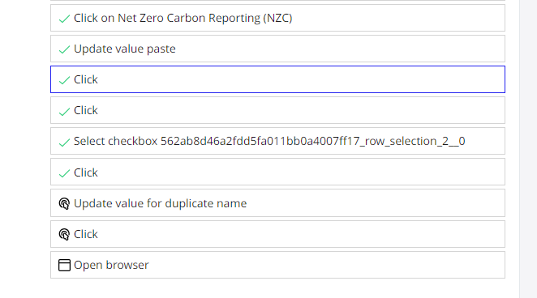Click the vertical gray strip at right edge

tap(528, 149)
